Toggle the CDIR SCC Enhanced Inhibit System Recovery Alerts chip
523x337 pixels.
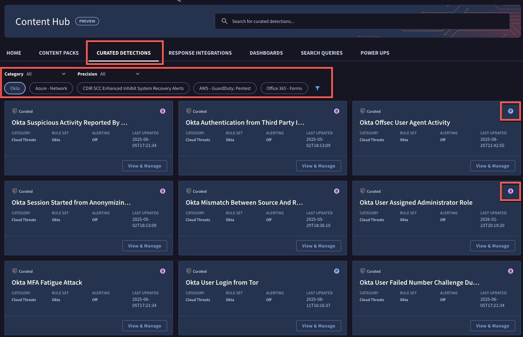pos(133,88)
